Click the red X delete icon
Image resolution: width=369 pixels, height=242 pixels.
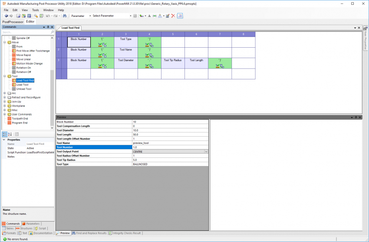[x=173, y=16]
